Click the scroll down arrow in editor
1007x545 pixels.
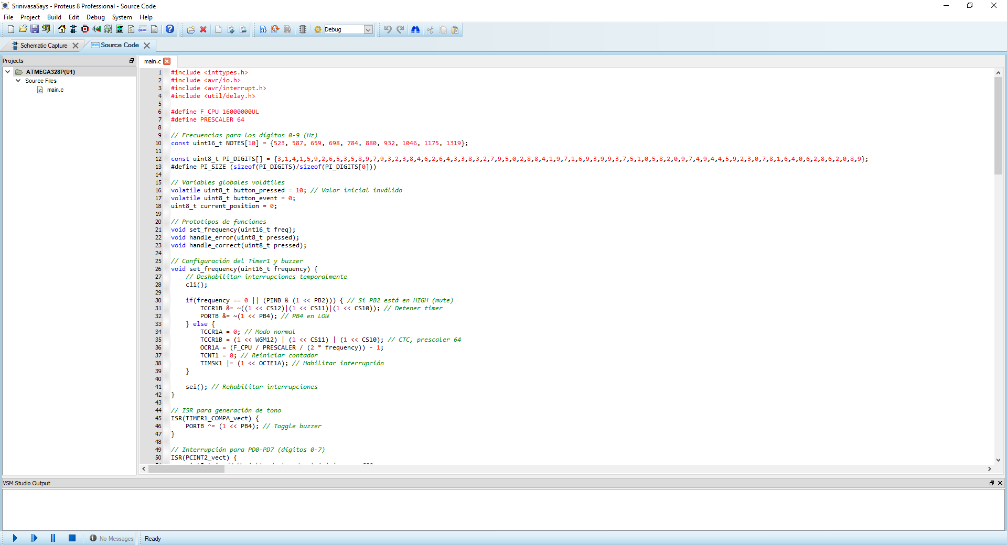[998, 460]
